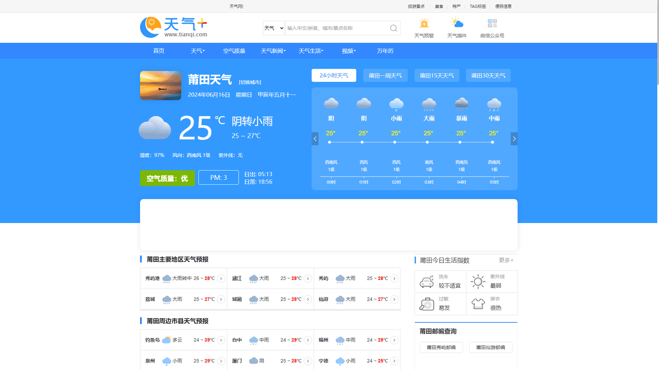Viewport: 659px width, 370px height.
Task: Open 钓鱼岛 forecast arrow button
Action: pos(221,340)
